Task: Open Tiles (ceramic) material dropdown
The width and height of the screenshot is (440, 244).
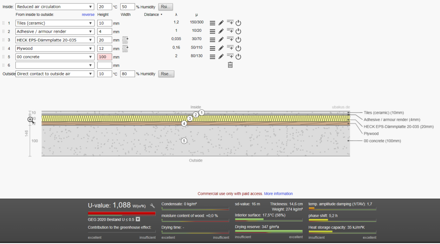Action: click(55, 23)
